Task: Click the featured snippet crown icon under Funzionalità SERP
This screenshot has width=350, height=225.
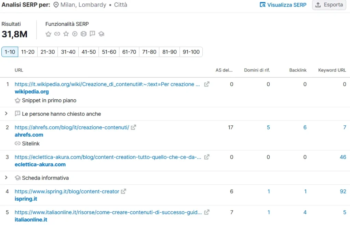Action: click(48, 34)
